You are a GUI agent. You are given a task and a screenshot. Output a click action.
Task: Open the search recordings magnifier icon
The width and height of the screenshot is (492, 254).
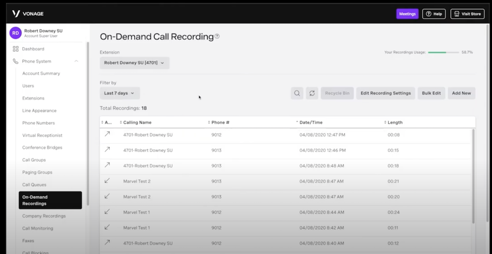pos(297,93)
